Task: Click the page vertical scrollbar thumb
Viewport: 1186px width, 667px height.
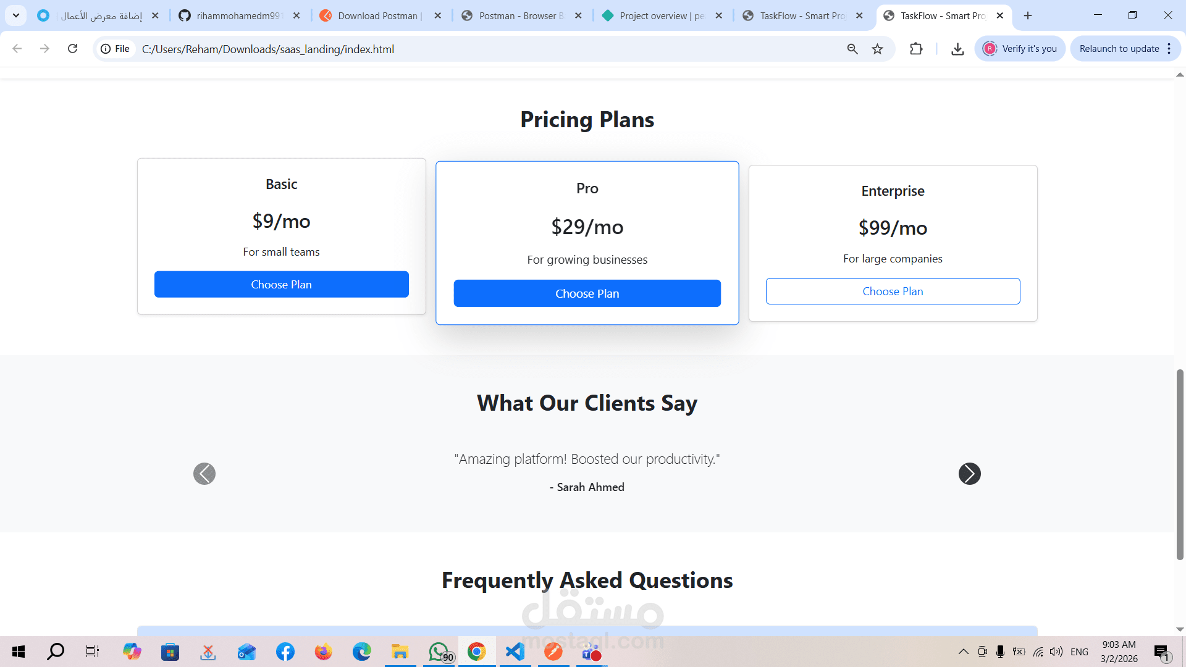Action: (1180, 463)
